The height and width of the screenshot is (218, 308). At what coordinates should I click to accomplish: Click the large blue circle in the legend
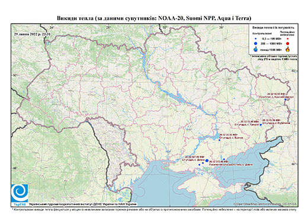[256, 43]
